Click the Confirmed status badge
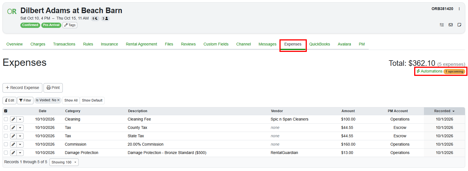The height and width of the screenshot is (171, 468). tap(30, 25)
